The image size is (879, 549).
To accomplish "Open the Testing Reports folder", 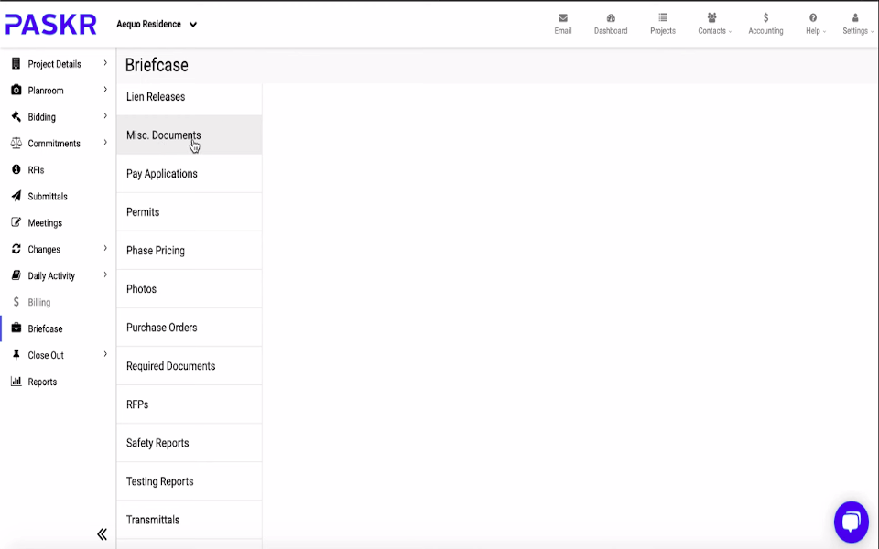I will (189, 481).
